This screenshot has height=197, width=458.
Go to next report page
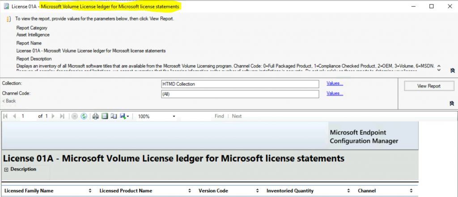pyautogui.click(x=53, y=116)
